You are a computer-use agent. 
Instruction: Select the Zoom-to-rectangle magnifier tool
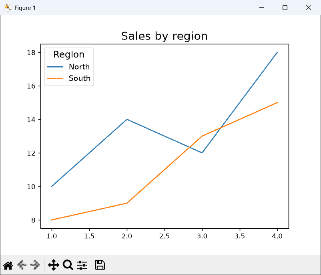click(x=68, y=265)
